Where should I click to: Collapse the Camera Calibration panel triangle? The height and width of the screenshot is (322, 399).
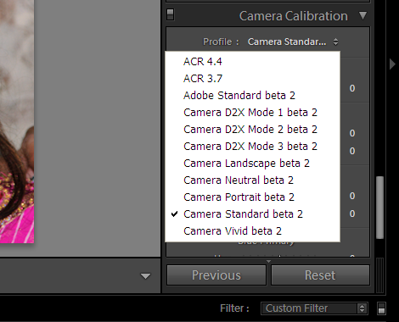362,15
